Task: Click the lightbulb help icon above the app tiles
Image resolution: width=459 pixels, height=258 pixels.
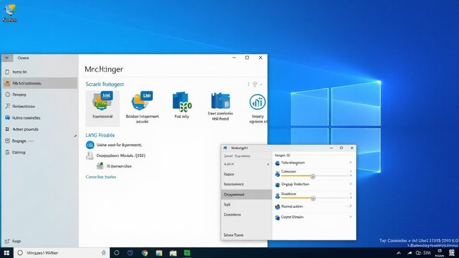Action: 254,84
